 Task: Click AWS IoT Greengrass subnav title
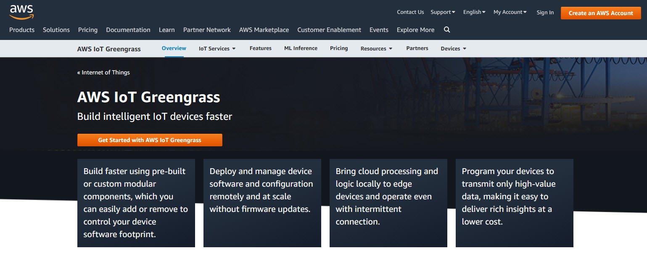[x=109, y=49]
